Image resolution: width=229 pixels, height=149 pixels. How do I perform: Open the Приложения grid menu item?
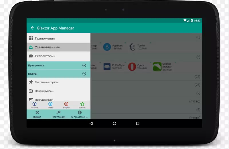(x=58, y=38)
